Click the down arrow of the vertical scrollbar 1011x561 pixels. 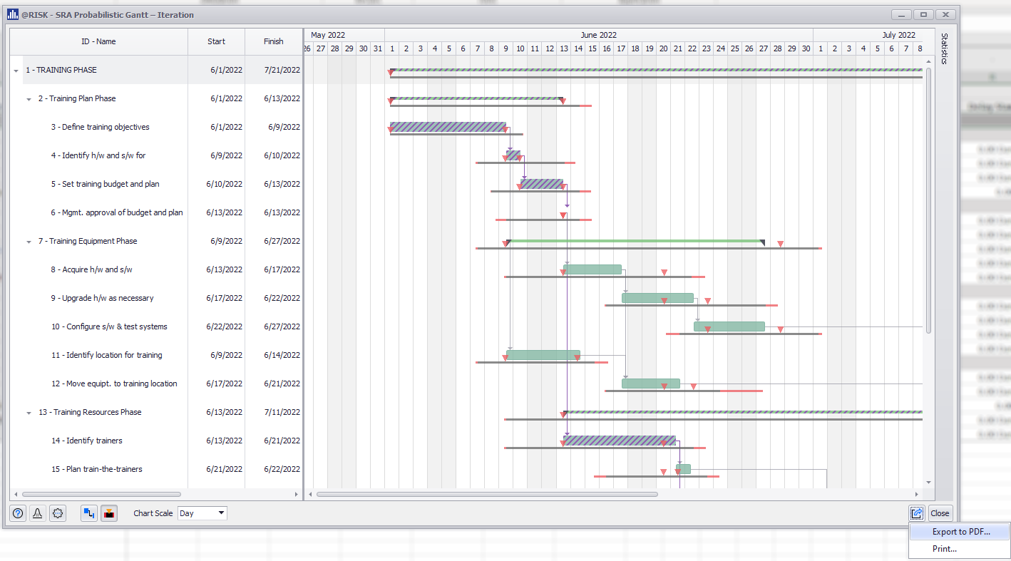tap(928, 483)
